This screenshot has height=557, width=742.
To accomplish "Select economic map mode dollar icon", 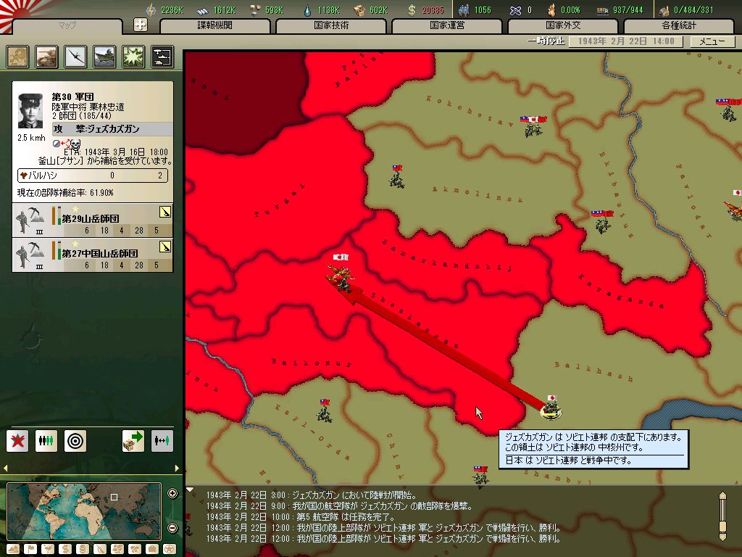I will click(x=64, y=549).
